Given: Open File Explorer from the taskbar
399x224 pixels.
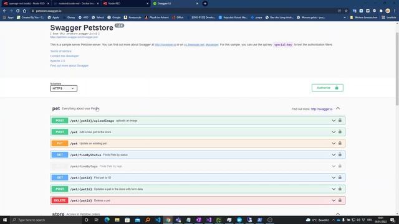Looking at the screenshot, I should [x=117, y=220].
